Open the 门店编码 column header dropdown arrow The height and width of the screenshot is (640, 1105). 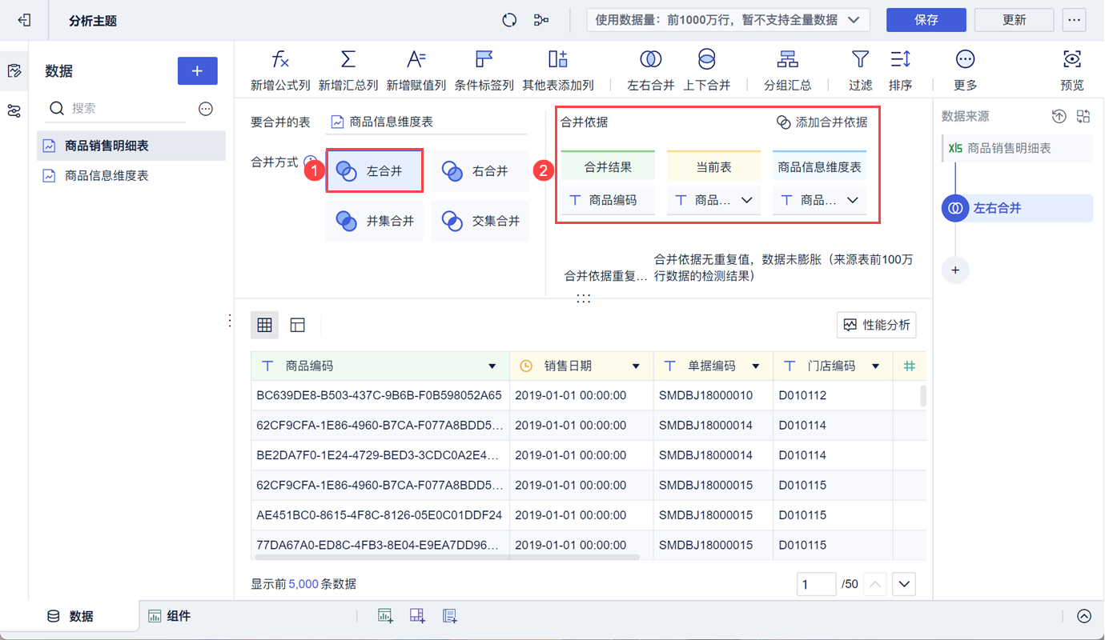pyautogui.click(x=876, y=366)
